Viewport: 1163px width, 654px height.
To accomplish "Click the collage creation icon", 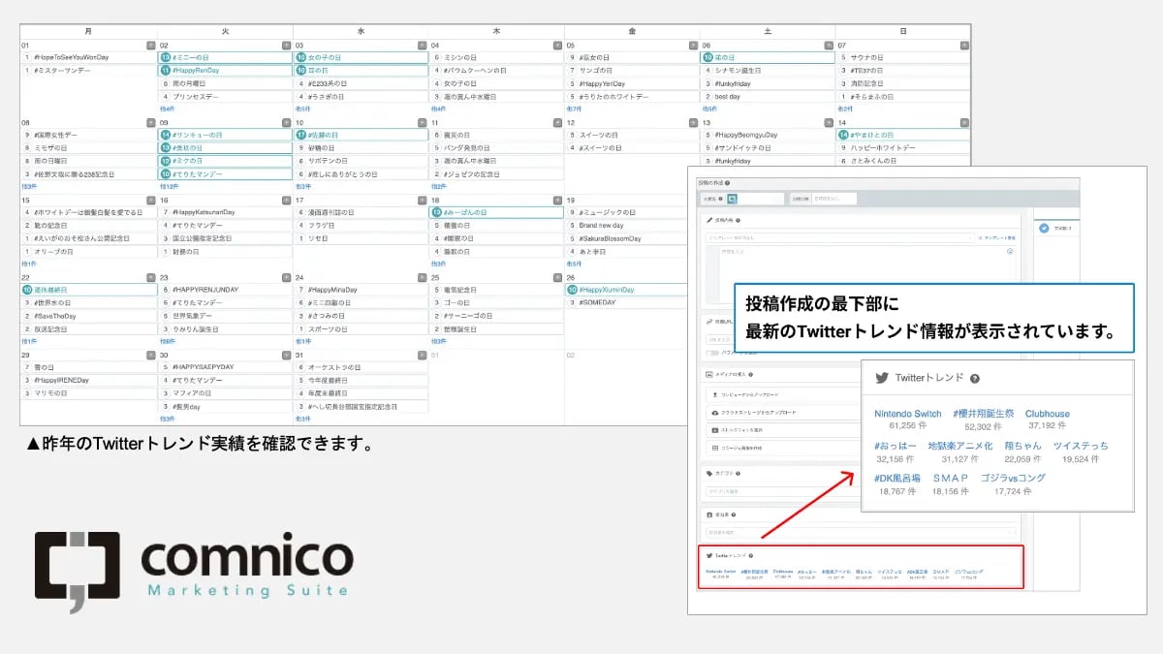I will 714,449.
